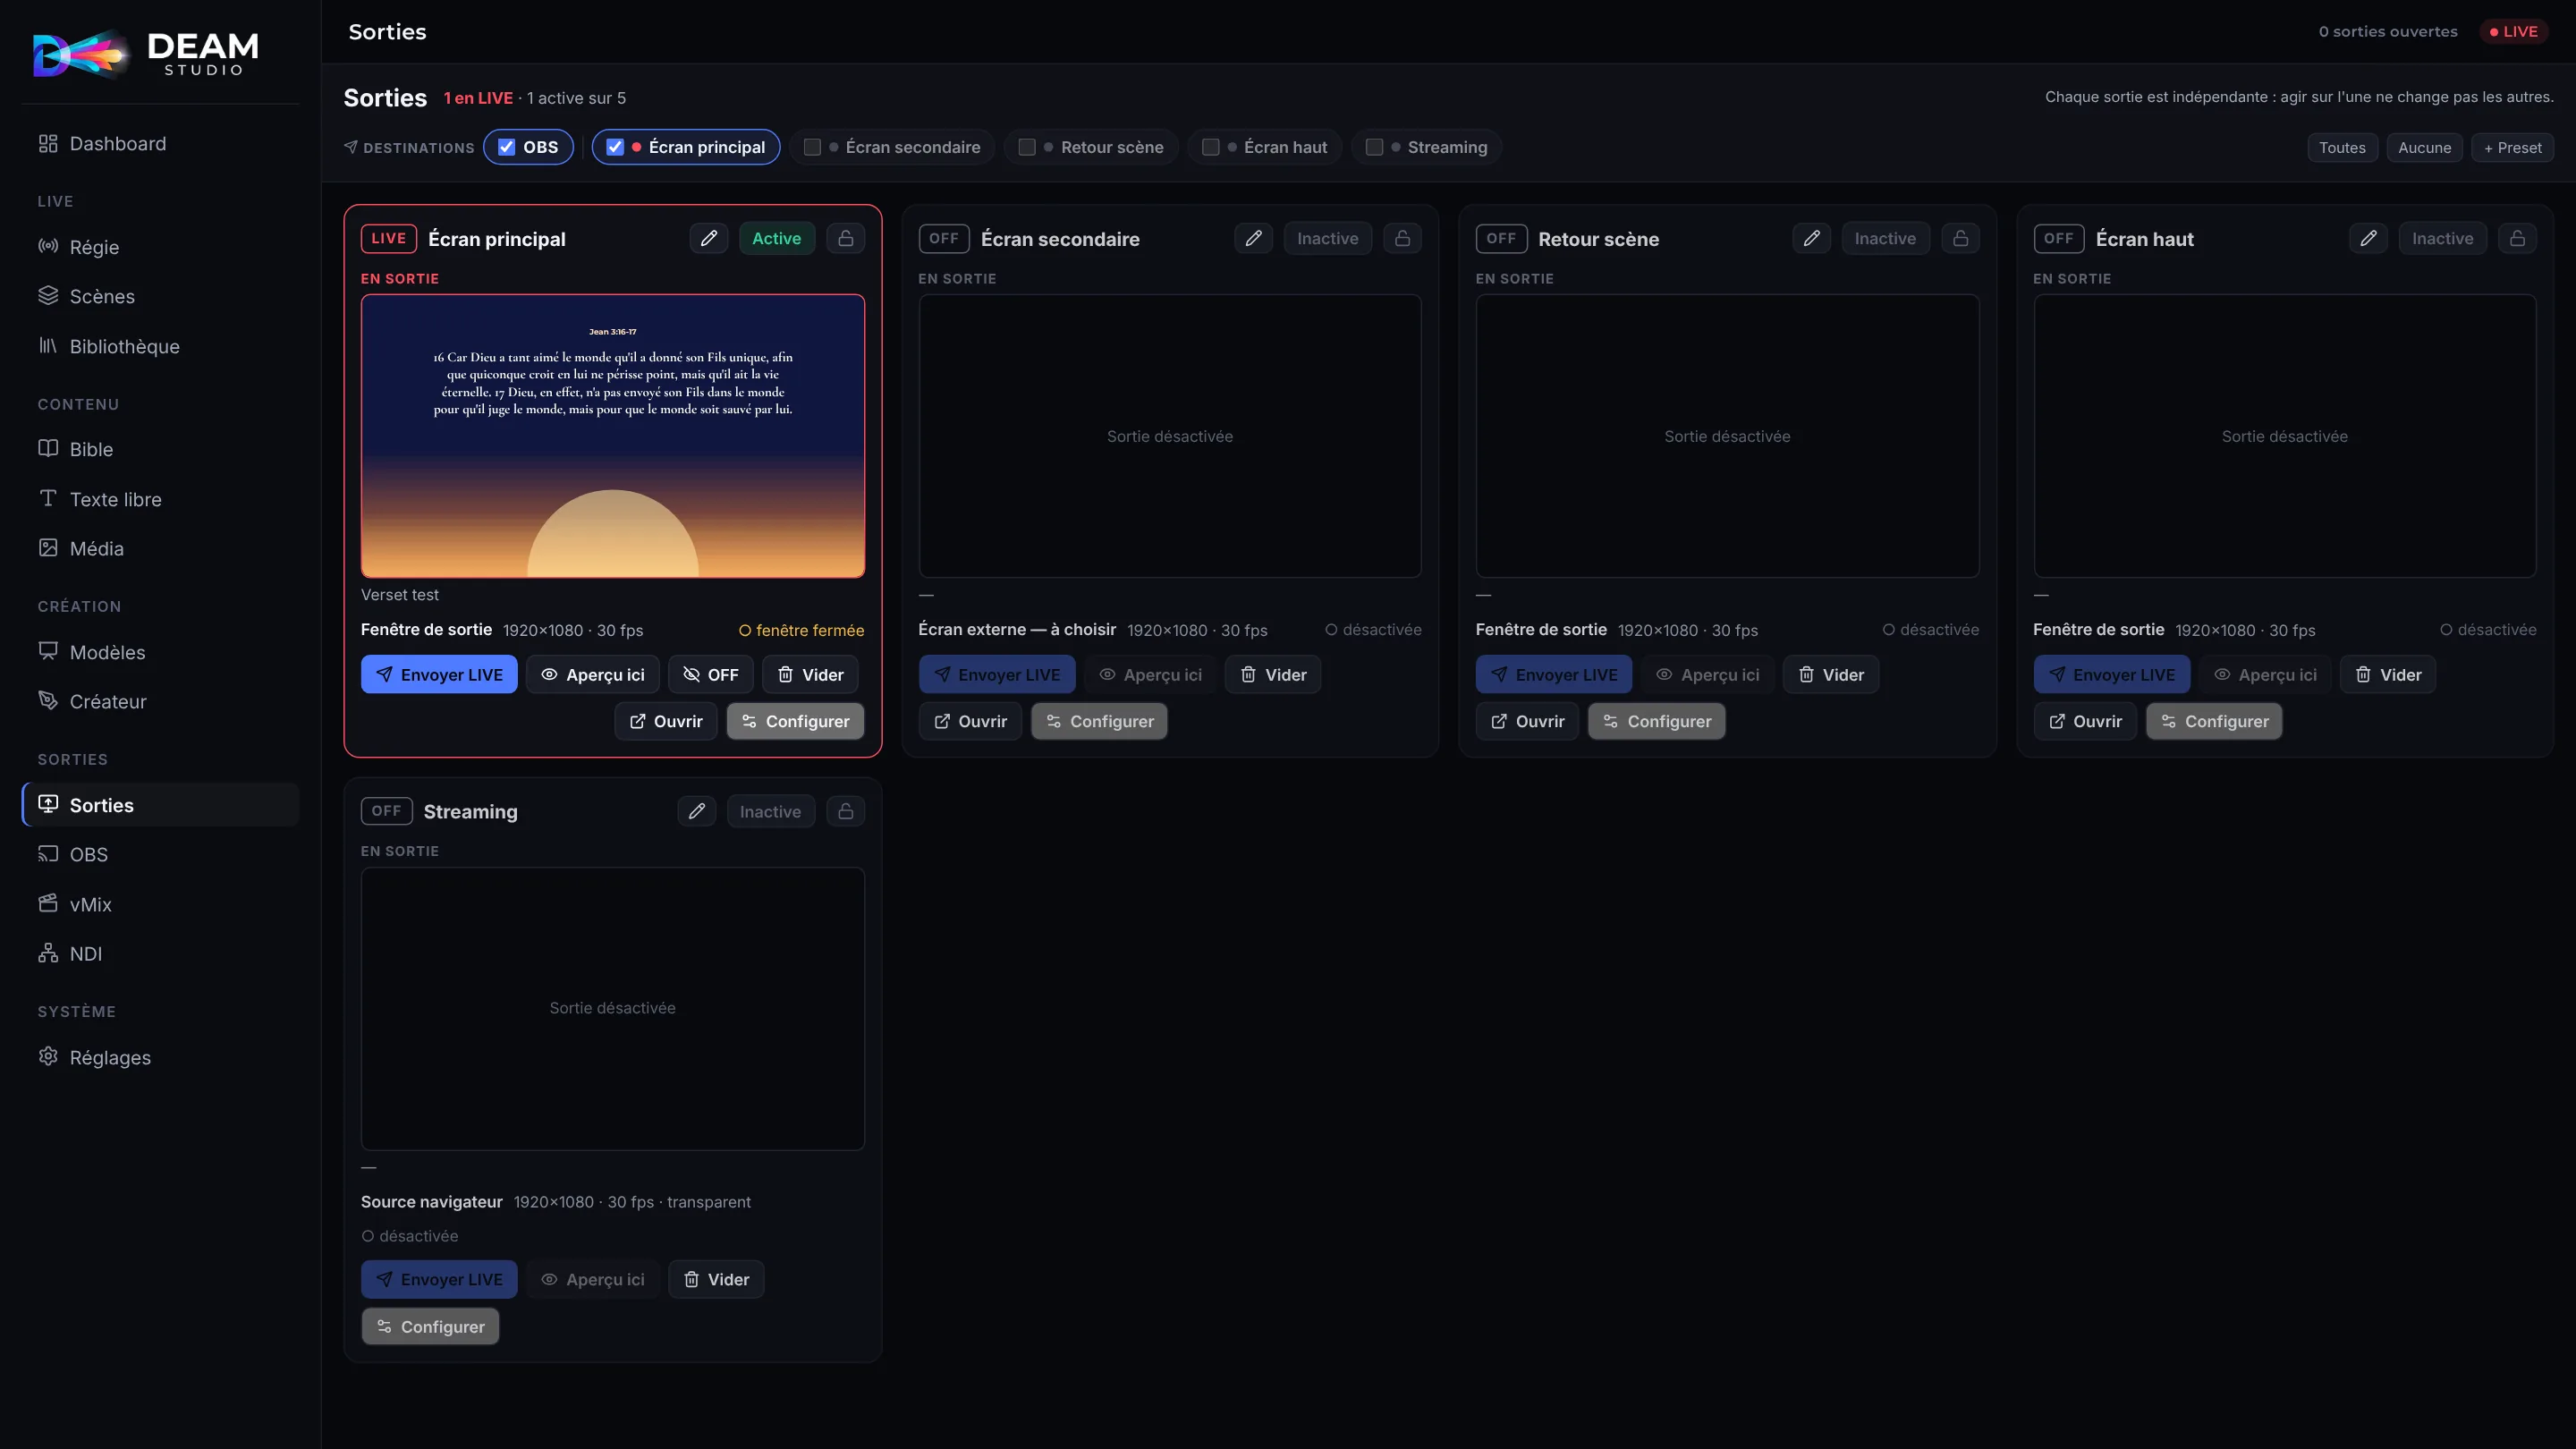
Task: Open vMix in the sidebar
Action: point(160,904)
